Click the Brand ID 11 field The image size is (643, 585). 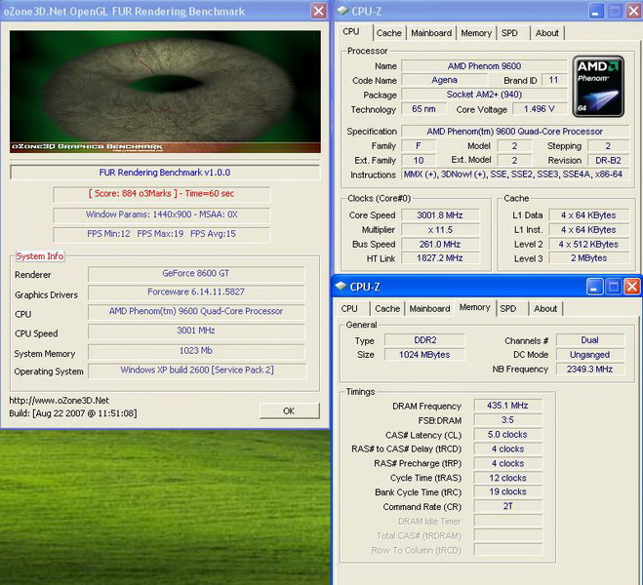553,80
